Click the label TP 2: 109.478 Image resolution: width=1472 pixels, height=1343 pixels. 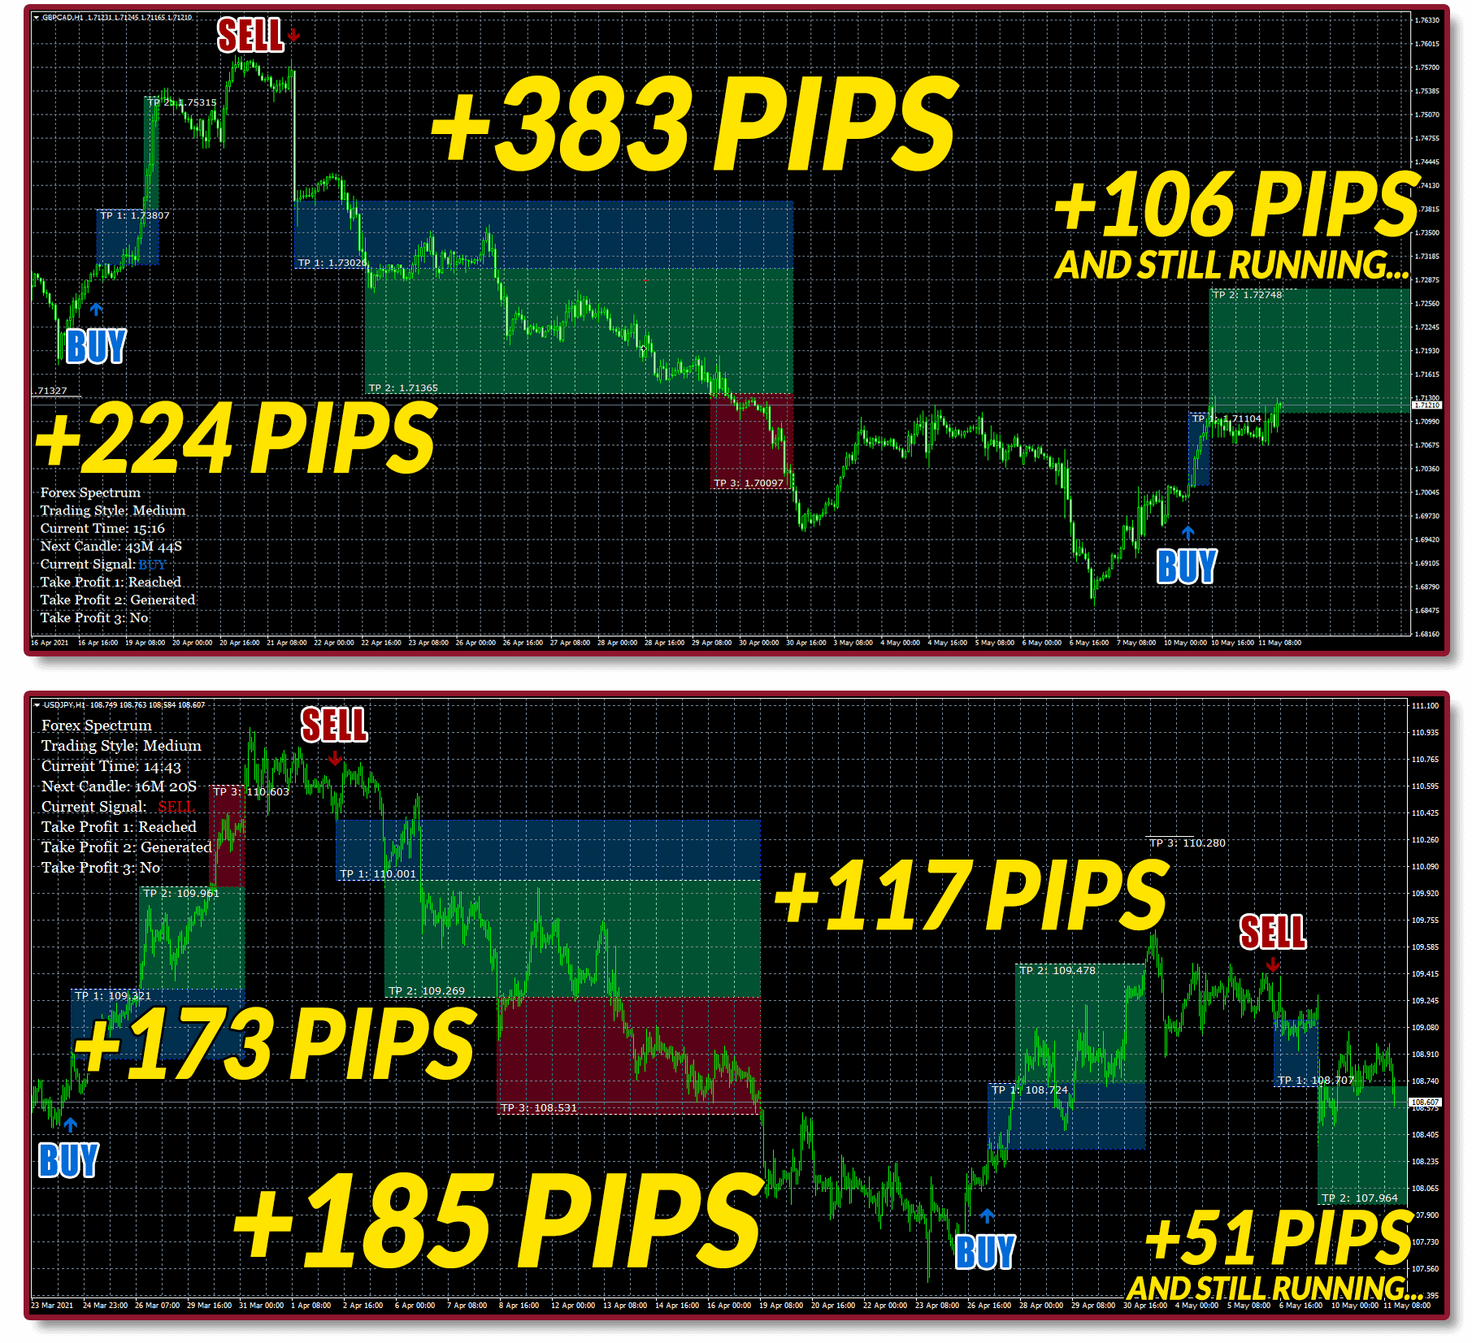[1057, 970]
